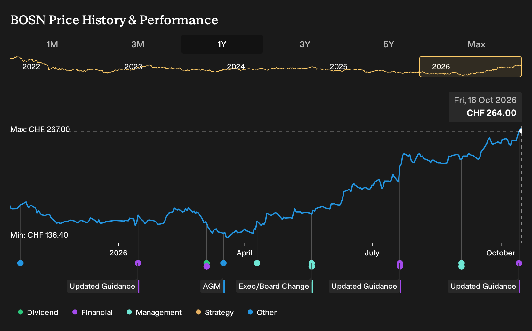Show the Max price history range

click(476, 44)
